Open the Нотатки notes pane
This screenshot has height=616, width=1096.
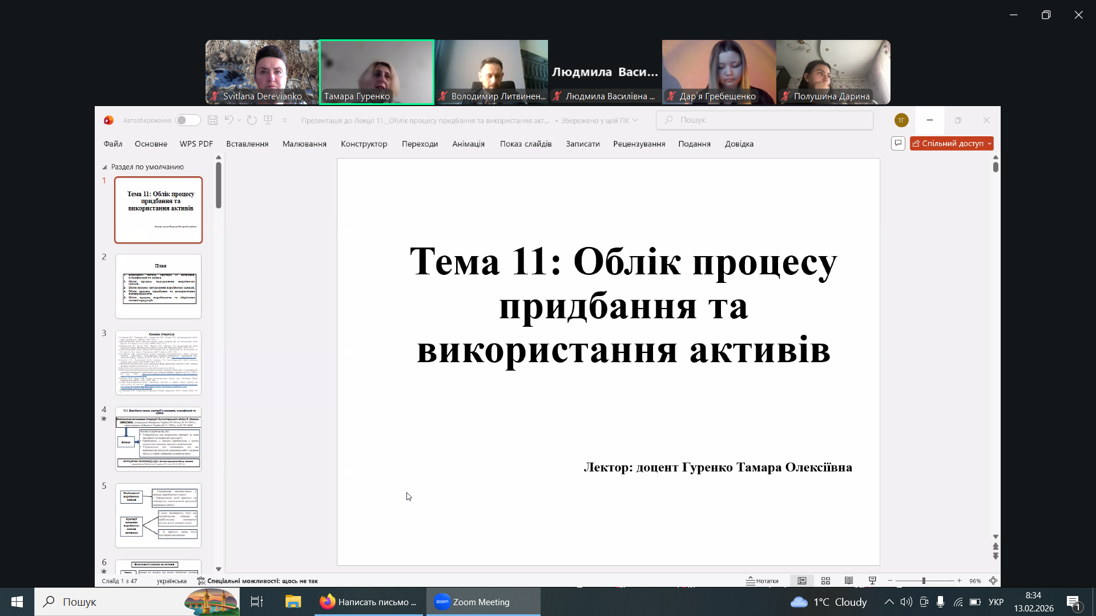pyautogui.click(x=763, y=581)
